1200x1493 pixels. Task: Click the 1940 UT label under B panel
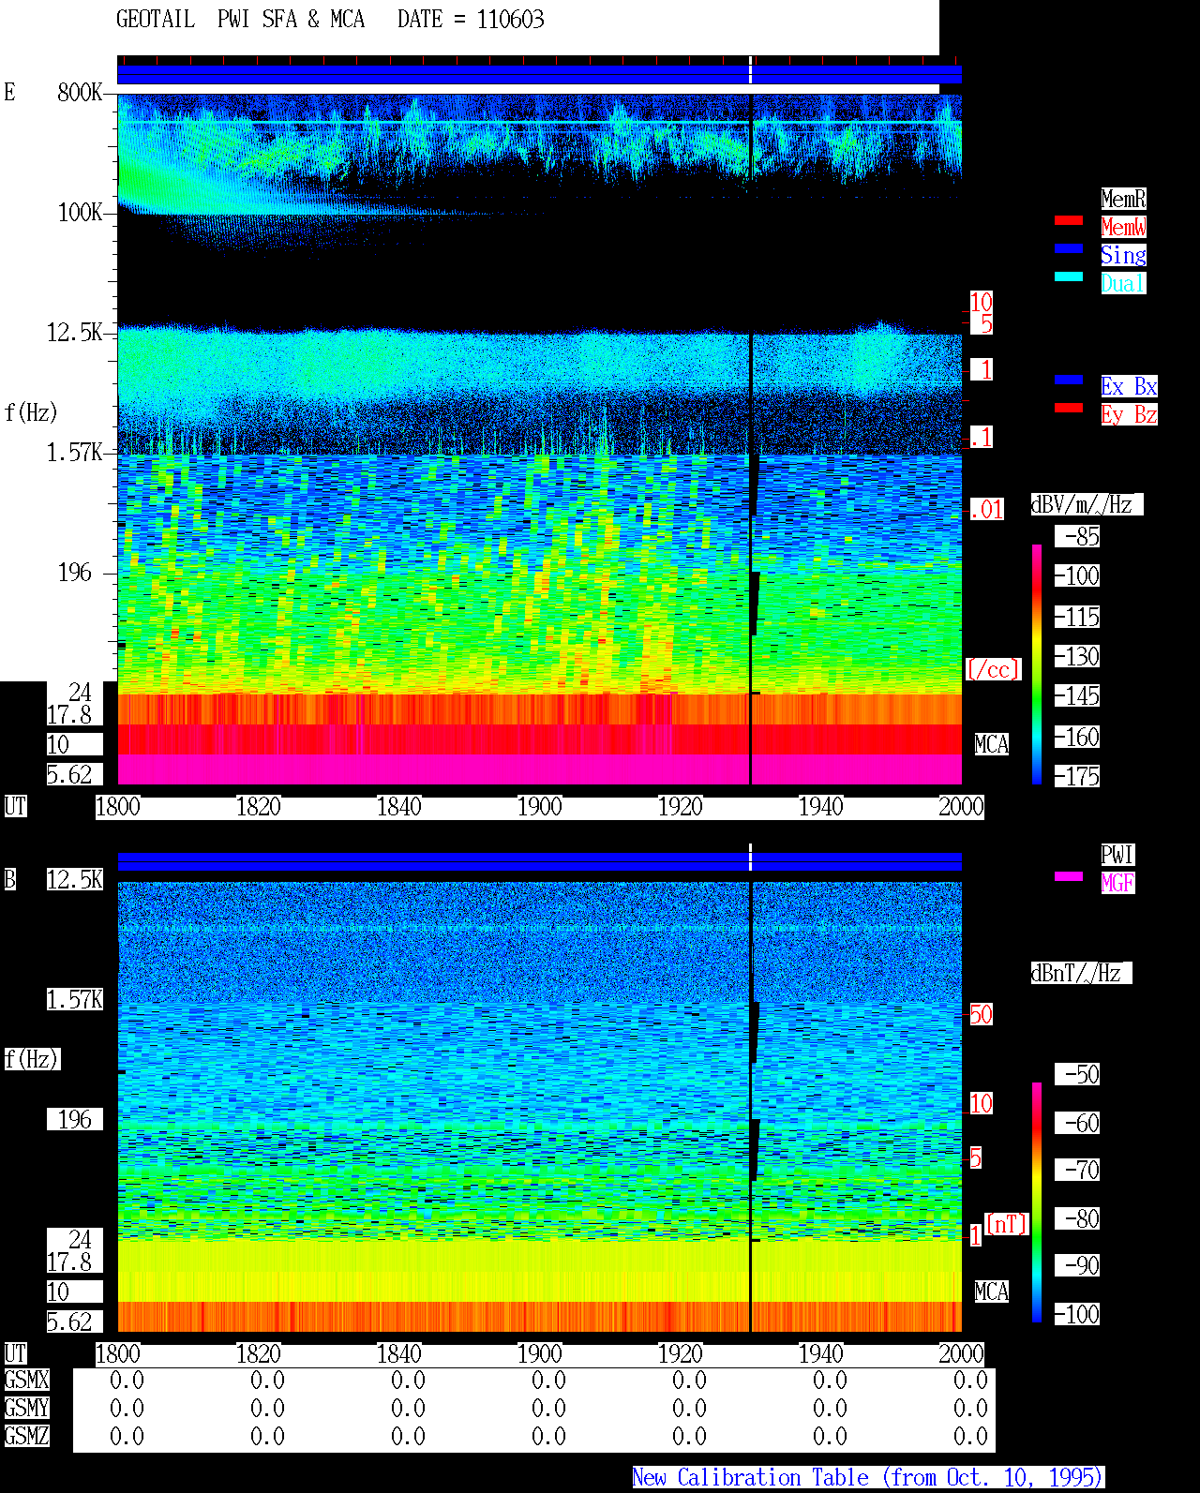click(x=821, y=1353)
